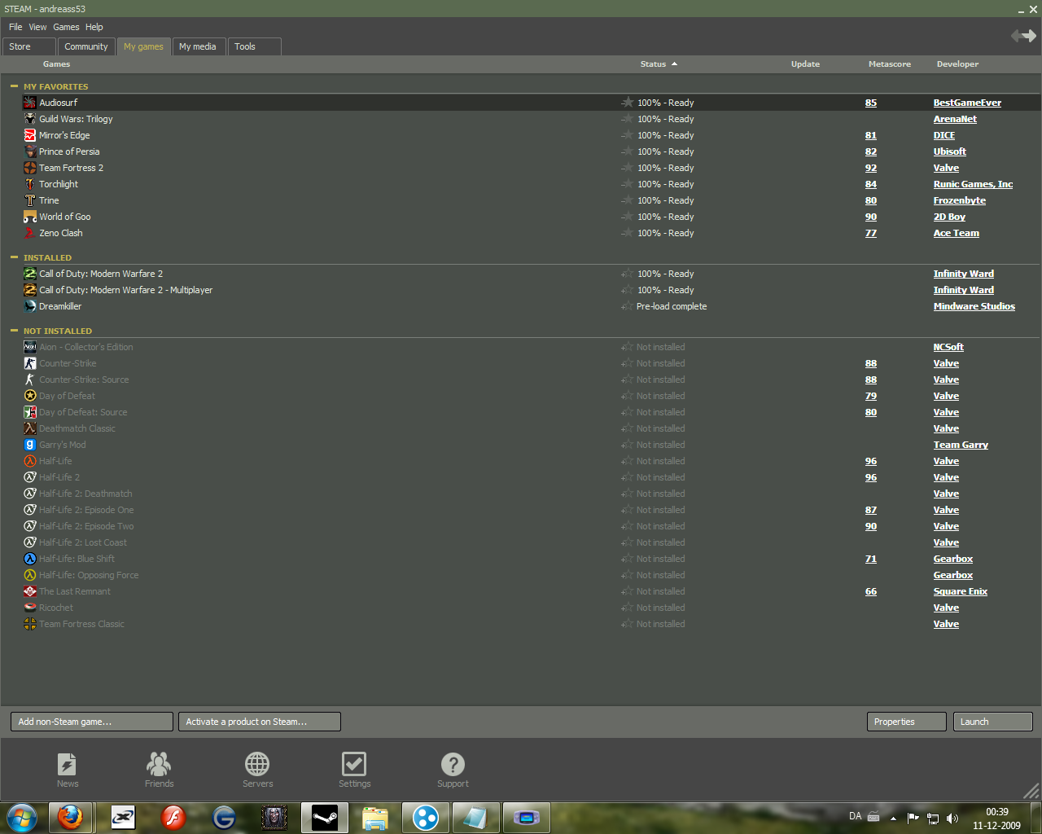Click the Garry's Mod game icon
The height and width of the screenshot is (834, 1042).
click(x=30, y=445)
